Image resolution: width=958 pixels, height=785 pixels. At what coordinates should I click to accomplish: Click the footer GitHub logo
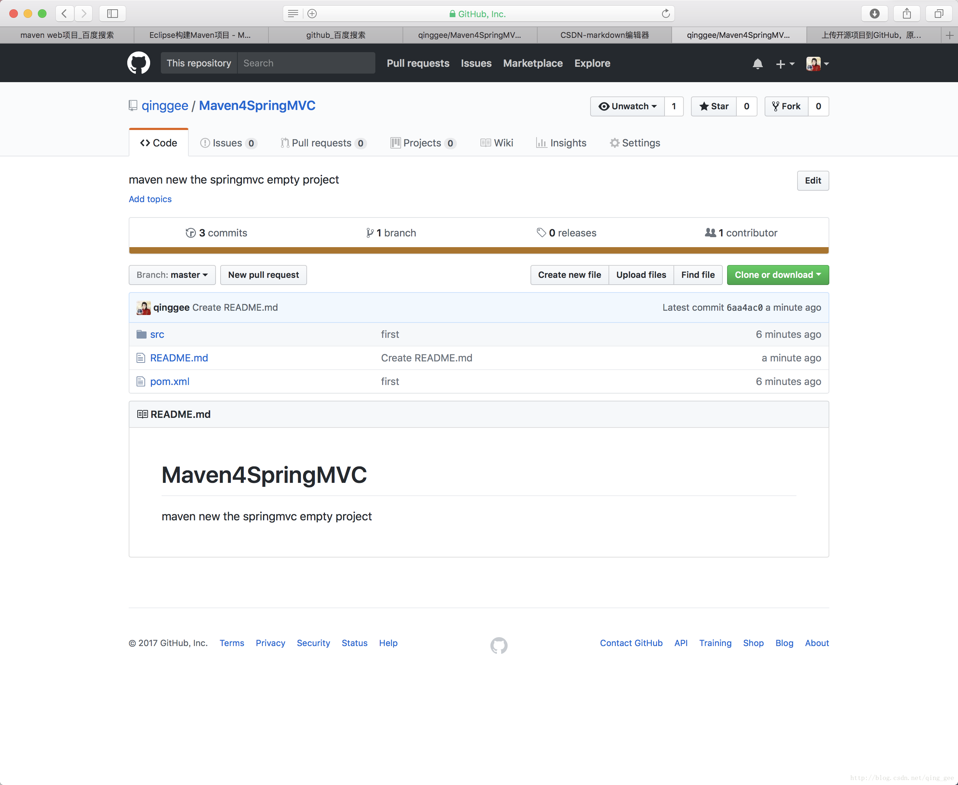pyautogui.click(x=499, y=645)
